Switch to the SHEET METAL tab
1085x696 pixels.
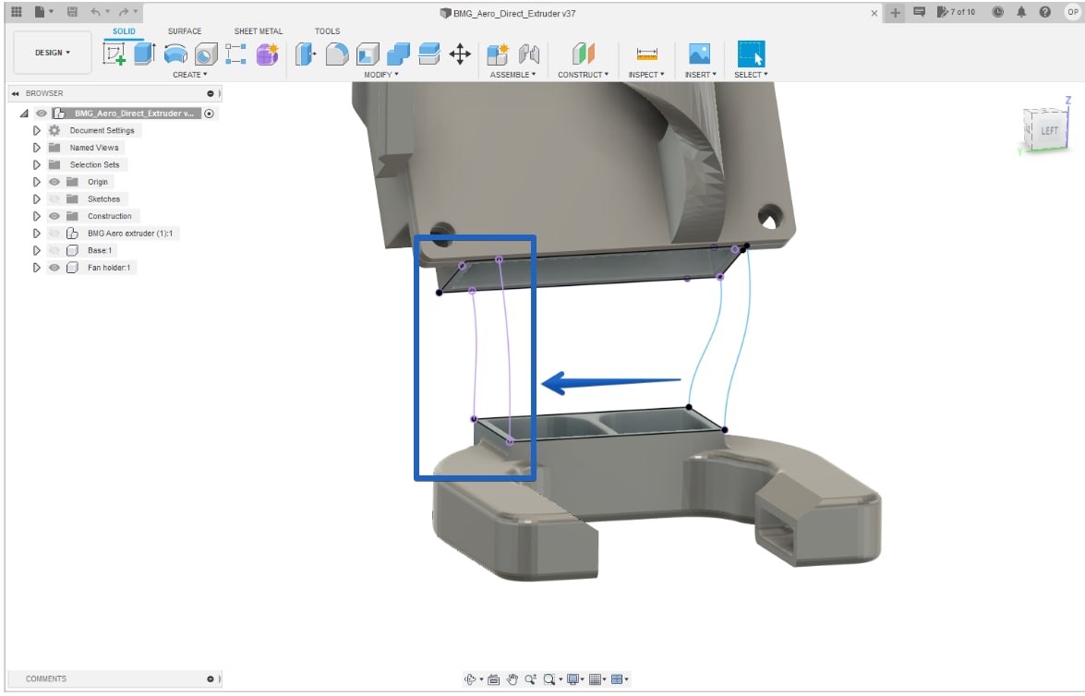[x=259, y=31]
